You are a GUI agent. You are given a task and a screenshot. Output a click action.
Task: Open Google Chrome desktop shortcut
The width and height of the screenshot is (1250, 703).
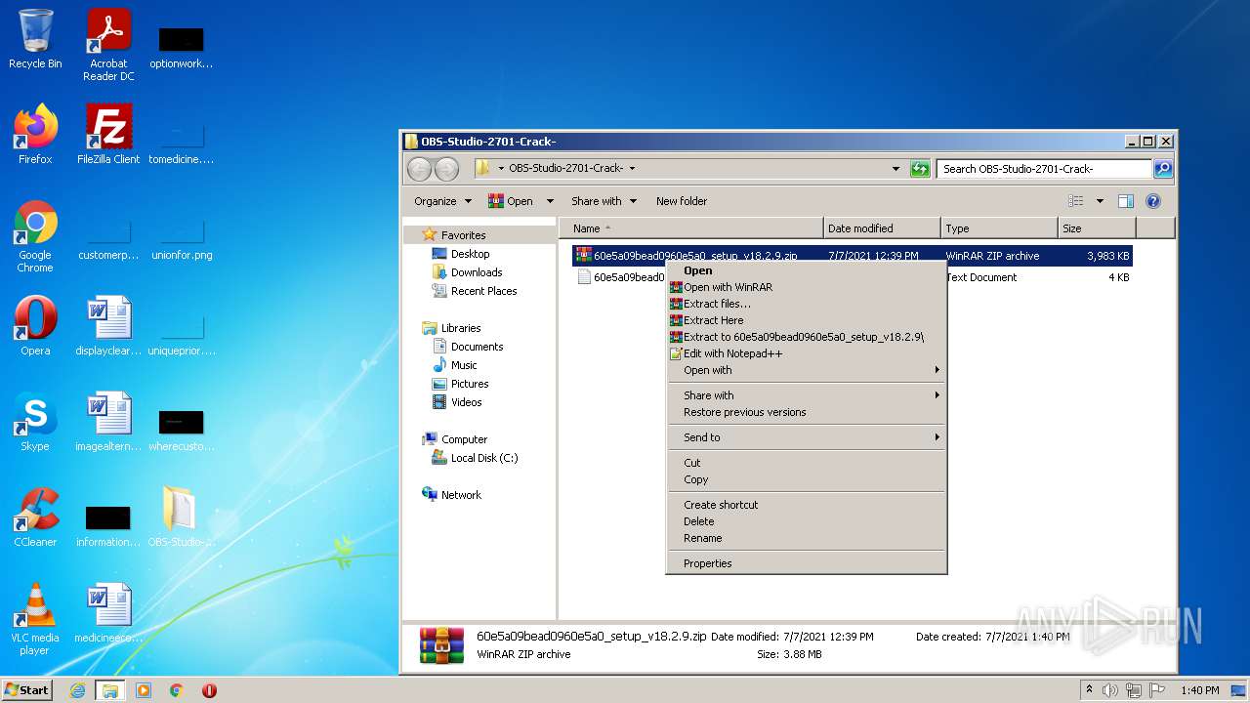point(35,235)
